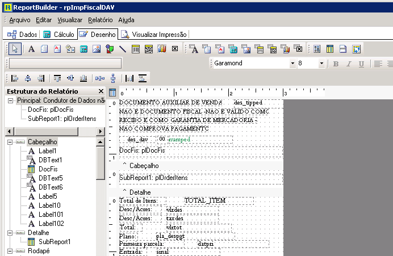Open the font size dropdown
The height and width of the screenshot is (256, 393).
click(321, 64)
